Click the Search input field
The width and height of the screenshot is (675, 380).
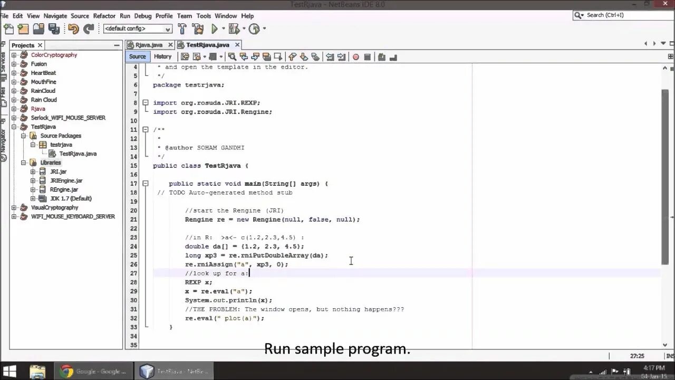[x=624, y=15]
